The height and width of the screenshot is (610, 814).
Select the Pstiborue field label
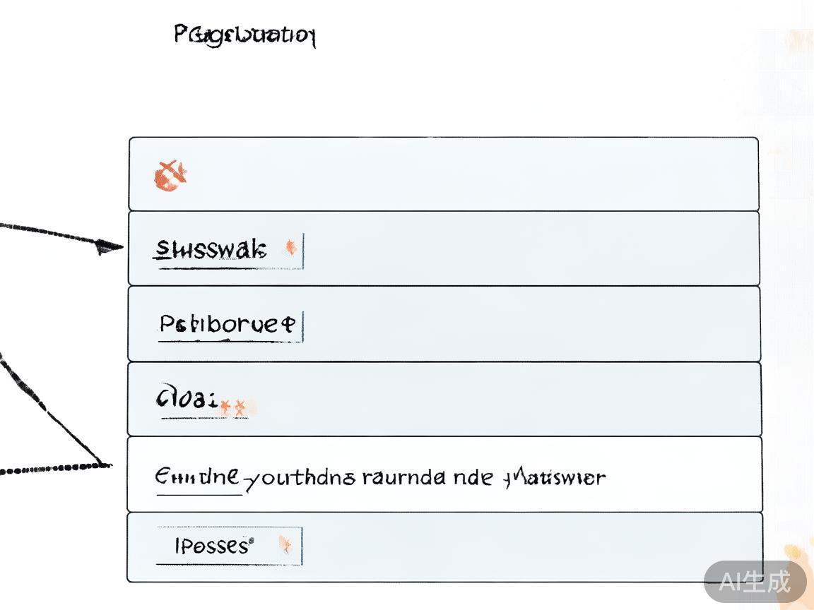pyautogui.click(x=219, y=325)
